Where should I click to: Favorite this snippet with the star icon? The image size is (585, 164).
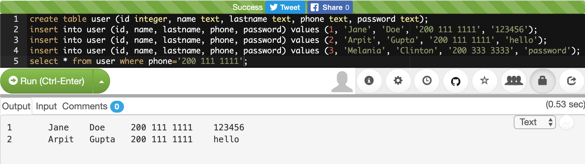click(x=484, y=81)
